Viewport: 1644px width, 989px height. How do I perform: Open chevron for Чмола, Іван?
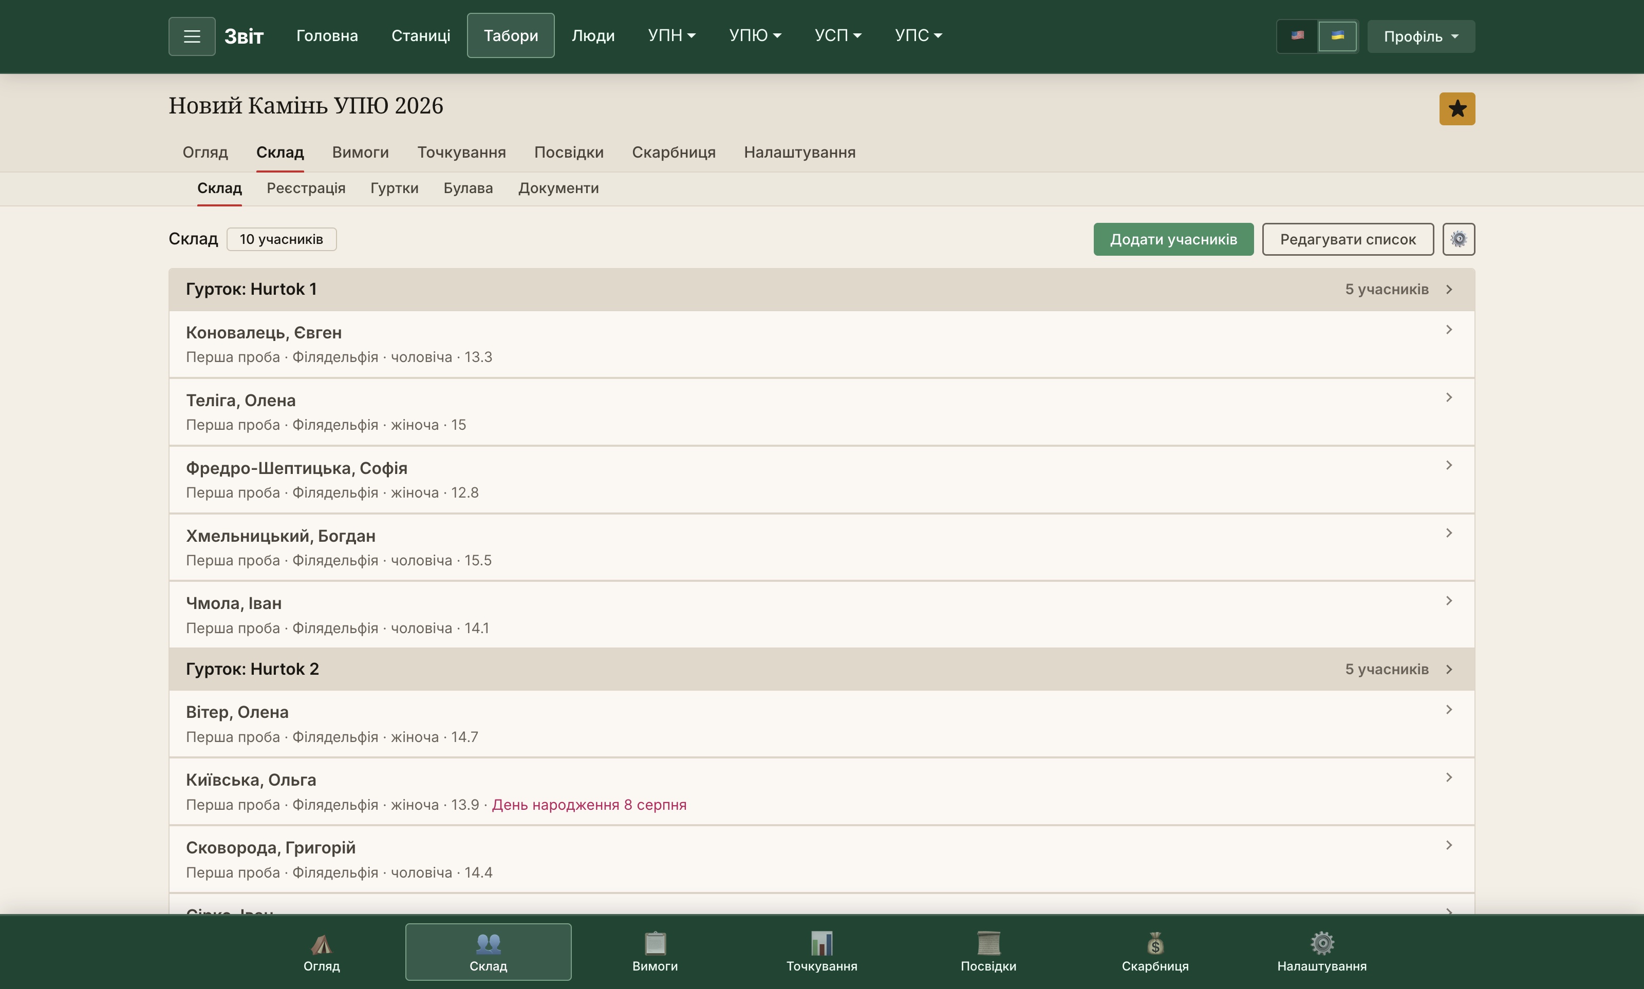[1449, 601]
